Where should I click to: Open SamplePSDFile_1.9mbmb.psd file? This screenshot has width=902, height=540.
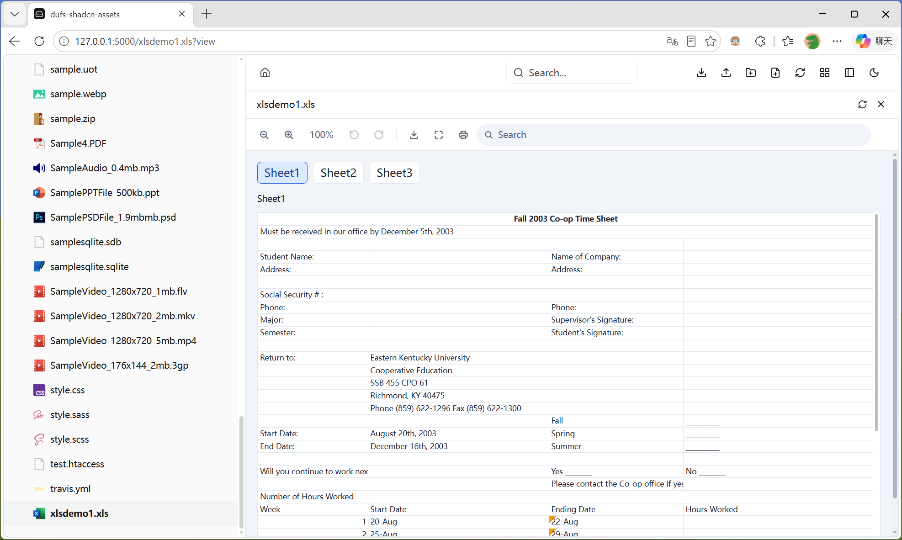click(x=121, y=217)
